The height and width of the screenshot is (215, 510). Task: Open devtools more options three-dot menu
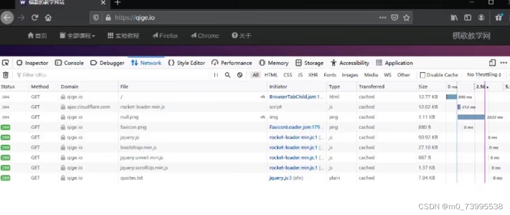tap(503, 63)
